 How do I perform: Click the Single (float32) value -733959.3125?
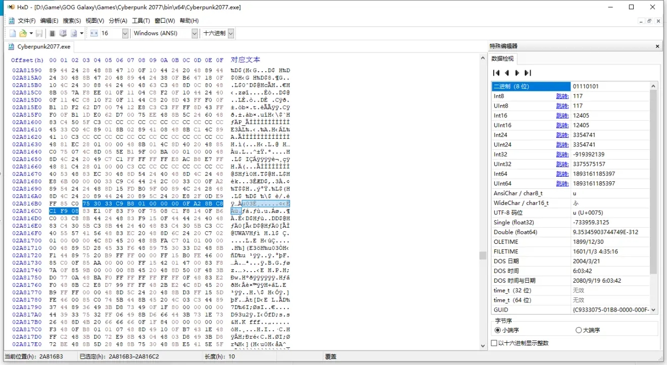pyautogui.click(x=610, y=222)
